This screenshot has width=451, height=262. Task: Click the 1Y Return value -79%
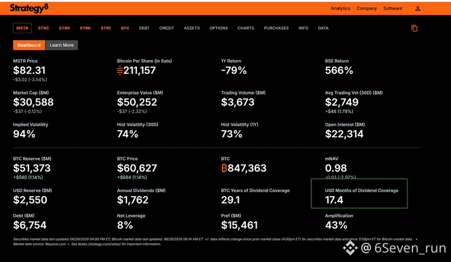234,70
